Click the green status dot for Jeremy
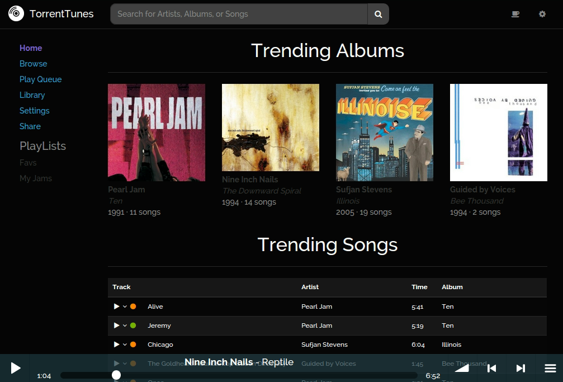The image size is (563, 382). coord(133,326)
